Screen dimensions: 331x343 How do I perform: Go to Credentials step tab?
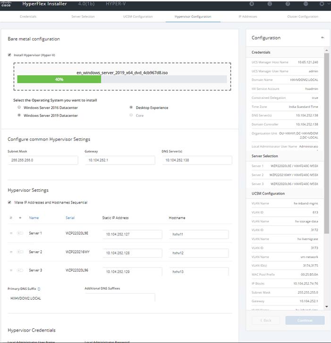(x=28, y=16)
